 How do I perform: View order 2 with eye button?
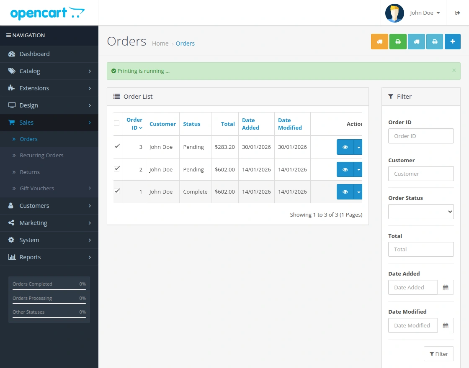pyautogui.click(x=345, y=169)
